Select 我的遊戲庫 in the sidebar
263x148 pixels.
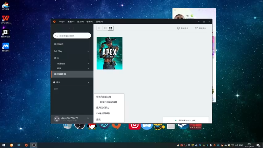[x=72, y=74]
